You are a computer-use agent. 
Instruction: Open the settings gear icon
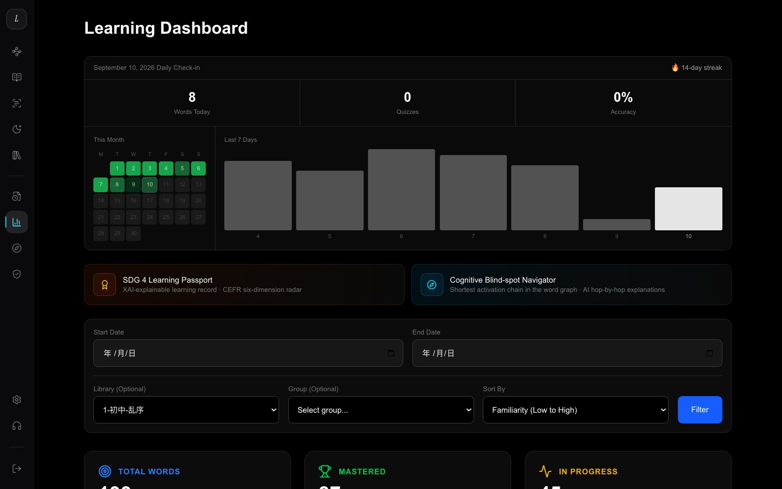coord(17,400)
